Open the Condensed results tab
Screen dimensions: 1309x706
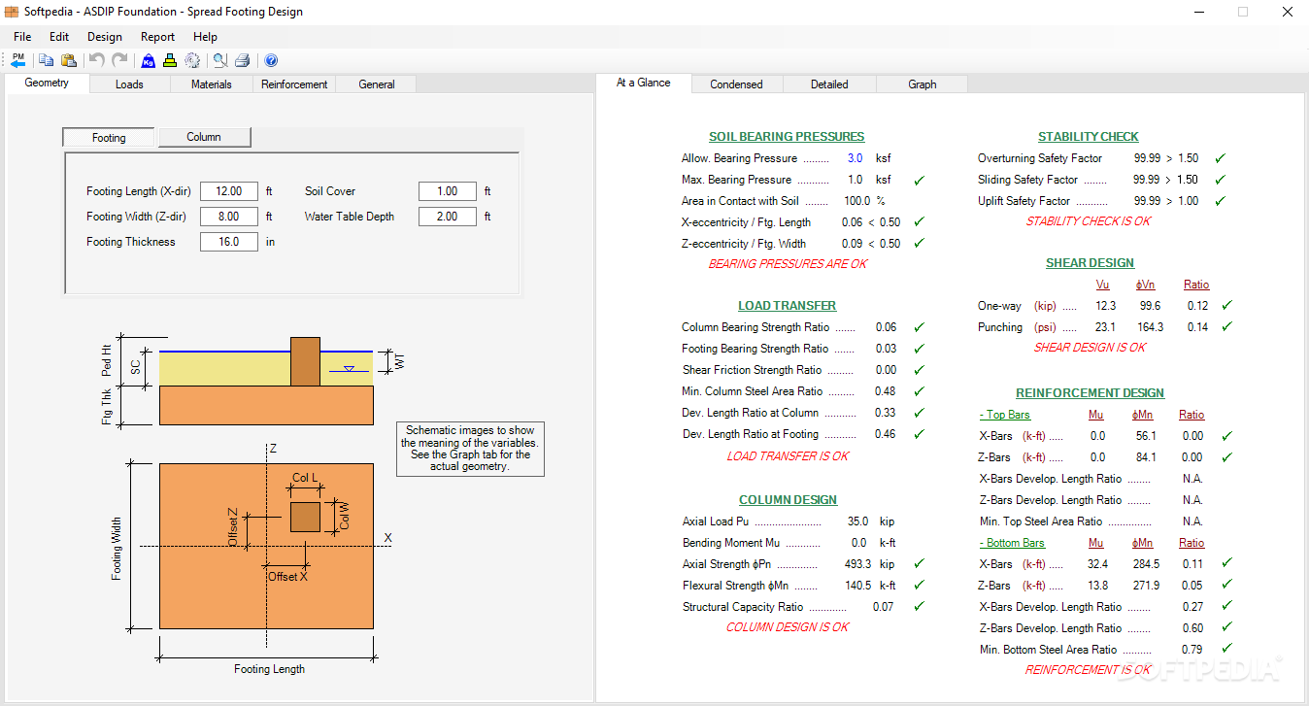click(736, 84)
